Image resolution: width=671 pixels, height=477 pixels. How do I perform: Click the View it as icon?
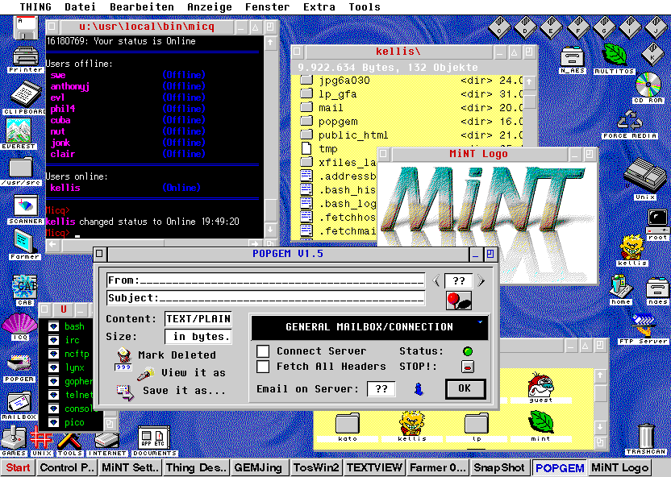pos(146,374)
